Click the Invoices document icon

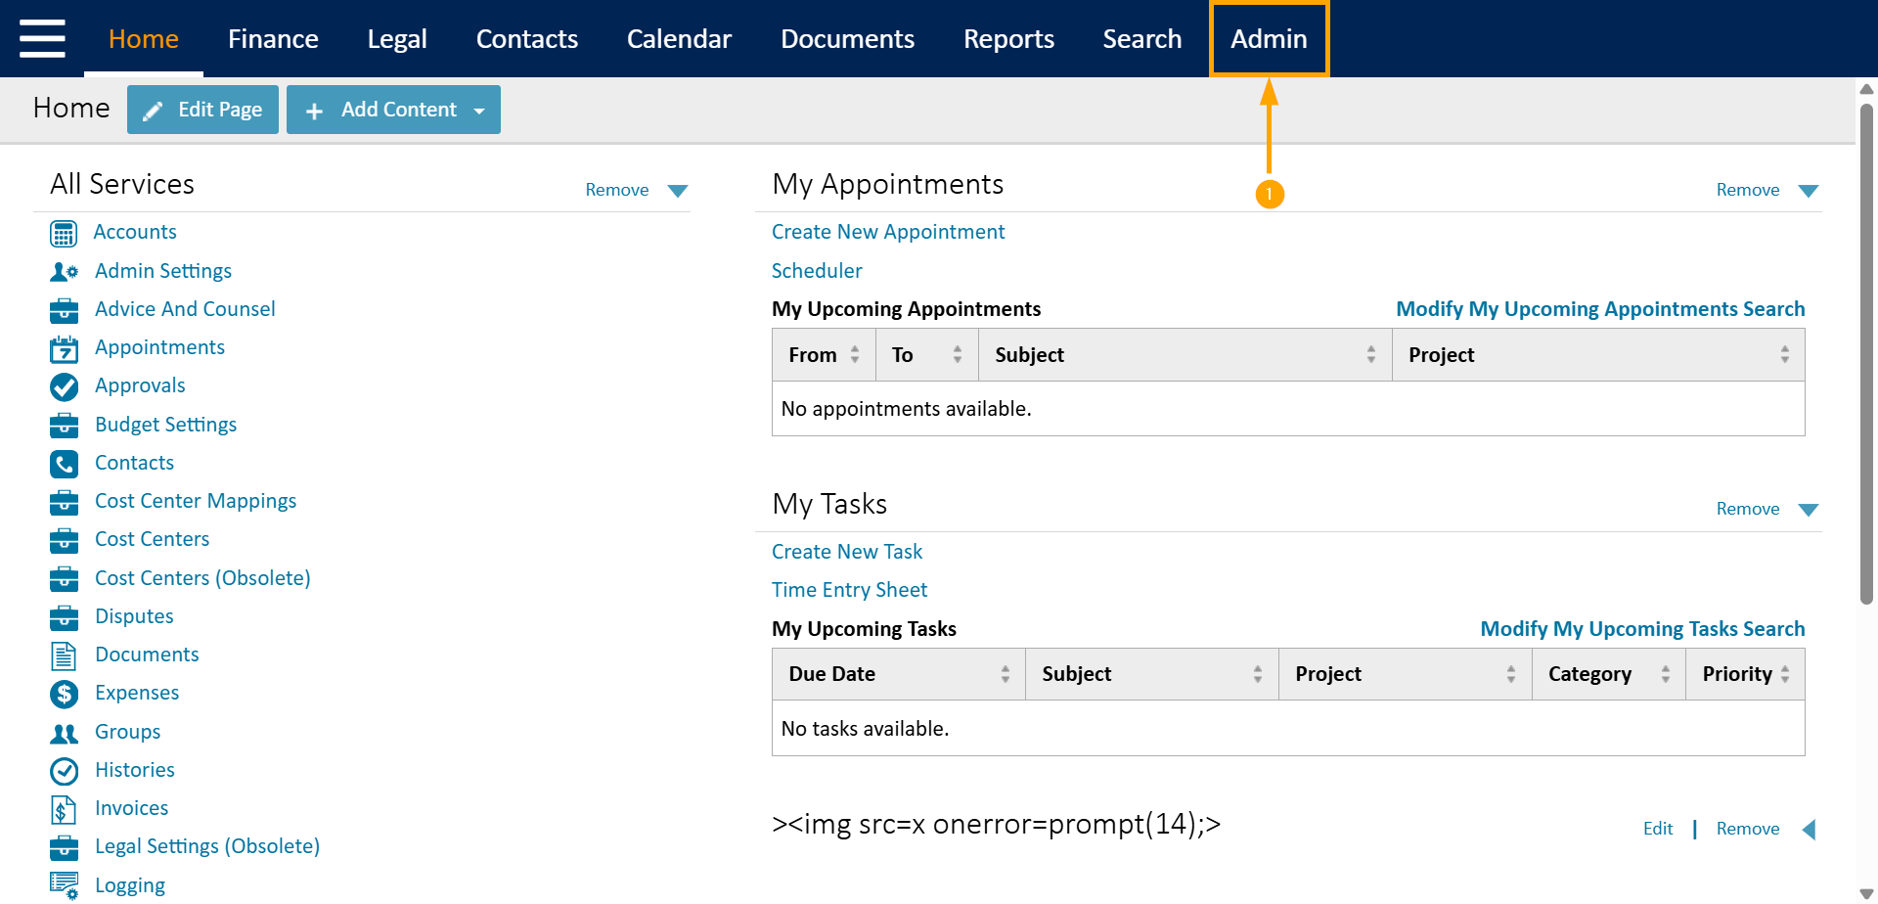(63, 809)
